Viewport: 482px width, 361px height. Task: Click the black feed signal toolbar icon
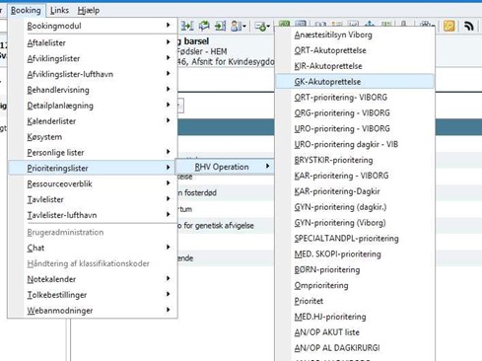[469, 26]
